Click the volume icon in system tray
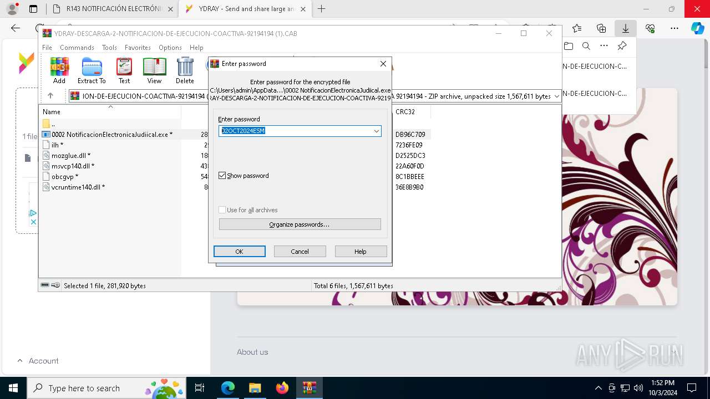The width and height of the screenshot is (710, 399). point(638,388)
